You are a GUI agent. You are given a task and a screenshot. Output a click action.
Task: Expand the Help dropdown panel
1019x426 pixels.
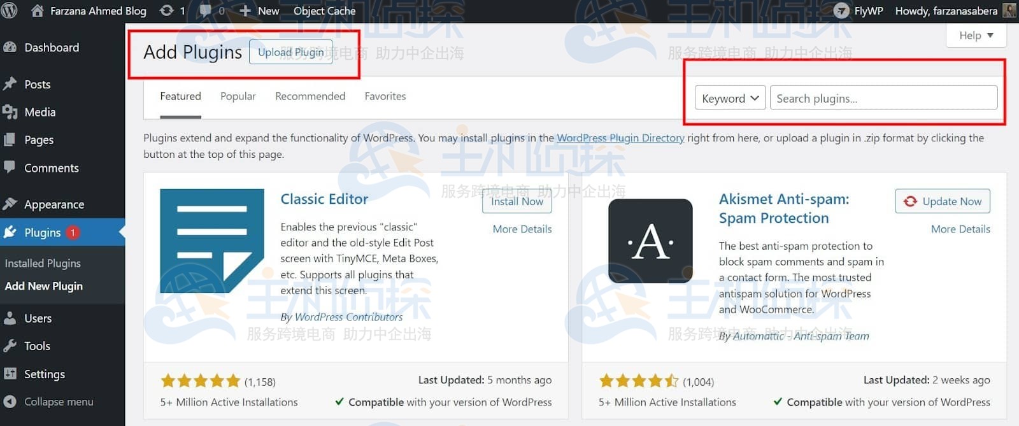(976, 35)
